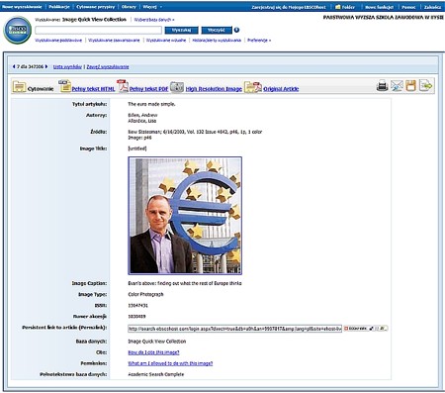The height and width of the screenshot is (393, 445).
Task: Click the EBSCO host logo
Action: [x=18, y=30]
